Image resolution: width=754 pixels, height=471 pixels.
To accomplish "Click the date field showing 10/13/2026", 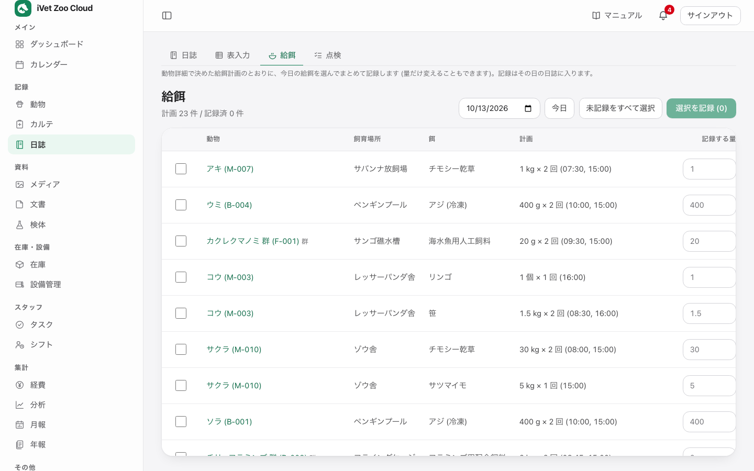I will (499, 108).
